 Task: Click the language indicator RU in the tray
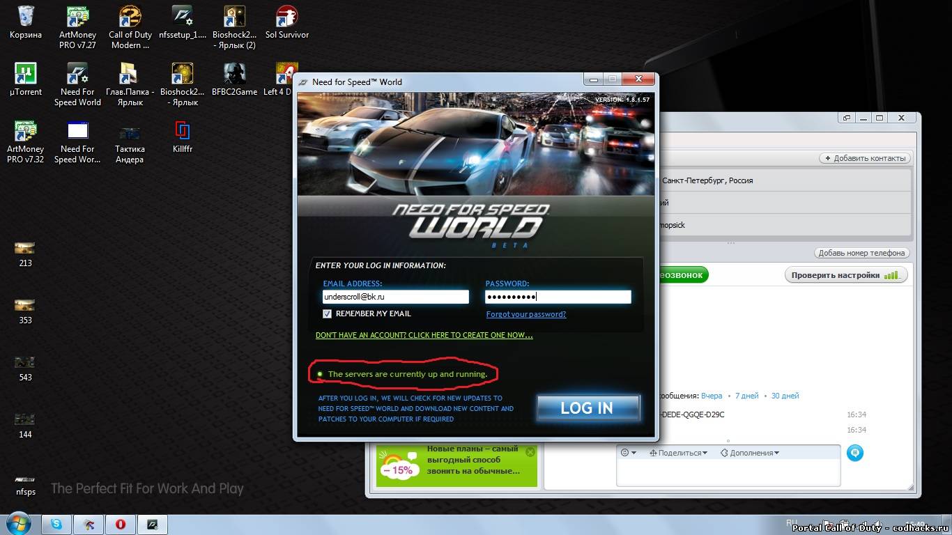[x=792, y=522]
